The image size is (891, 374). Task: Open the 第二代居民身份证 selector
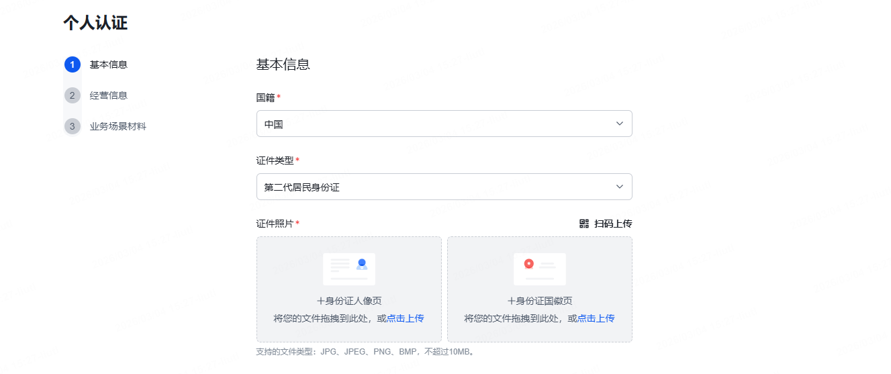(436, 187)
